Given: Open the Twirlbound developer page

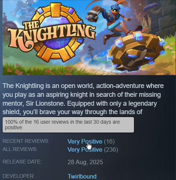Looking at the screenshot, I should pos(82,176).
